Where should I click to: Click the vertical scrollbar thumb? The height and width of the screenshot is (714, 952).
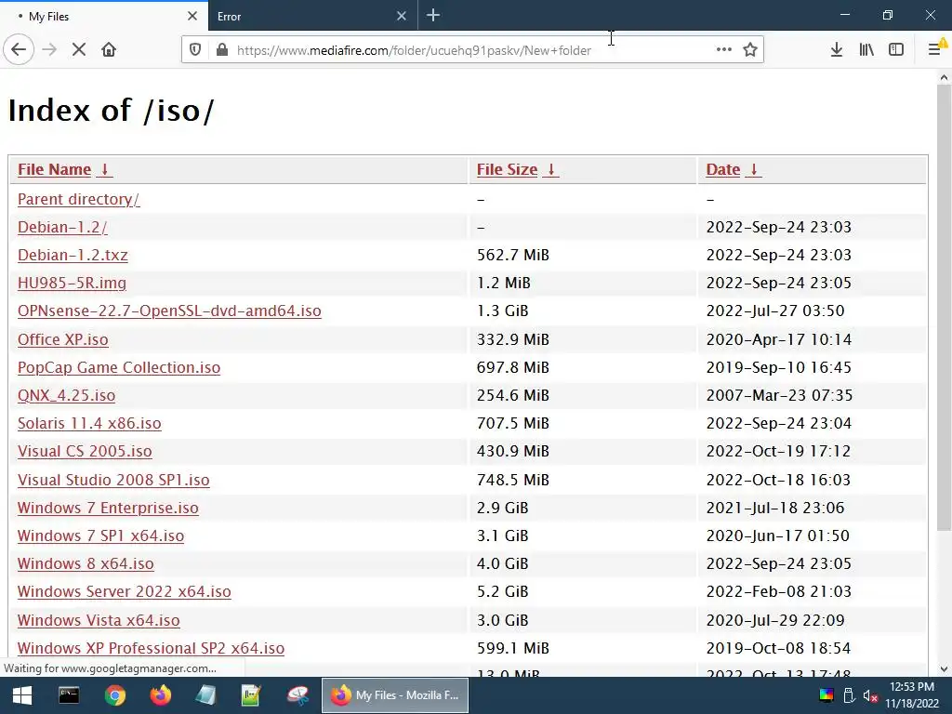(944, 307)
